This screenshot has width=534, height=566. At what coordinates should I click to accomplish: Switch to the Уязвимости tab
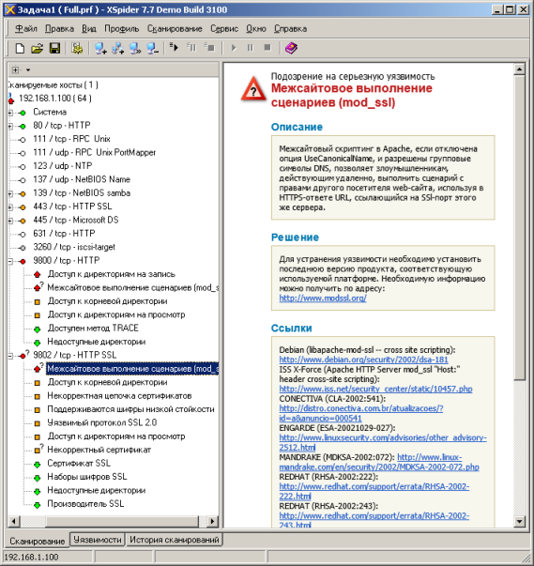(x=98, y=540)
